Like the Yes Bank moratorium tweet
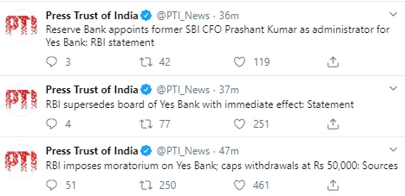This screenshot has width=405, height=196. [x=240, y=185]
